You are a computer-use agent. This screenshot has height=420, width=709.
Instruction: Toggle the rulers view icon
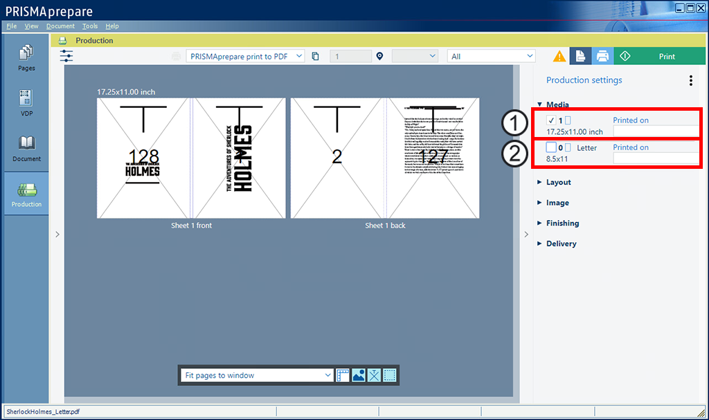click(343, 375)
